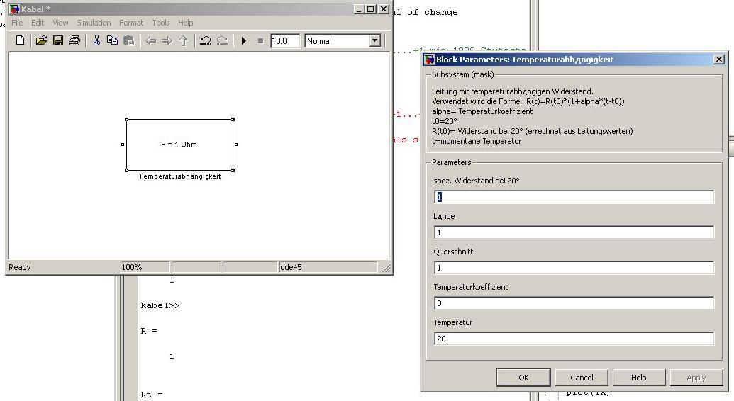Image resolution: width=734 pixels, height=401 pixels.
Task: Click the Undo arrow icon
Action: (x=205, y=41)
